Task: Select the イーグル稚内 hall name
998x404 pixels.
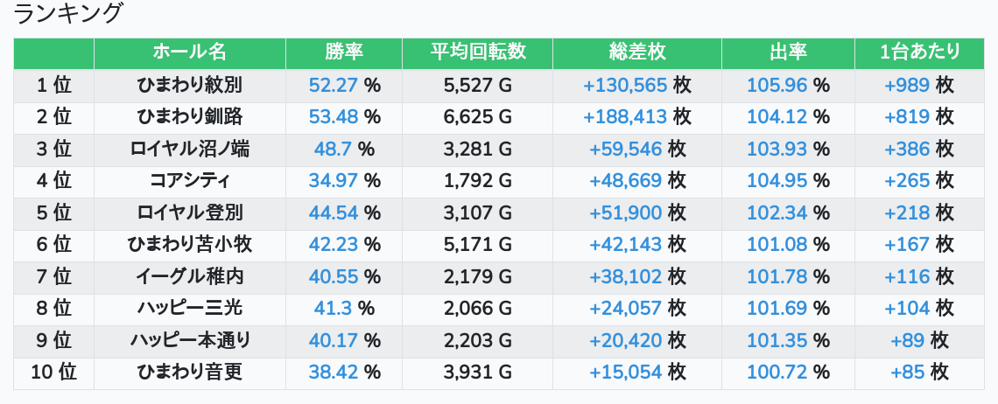Action: point(189,277)
